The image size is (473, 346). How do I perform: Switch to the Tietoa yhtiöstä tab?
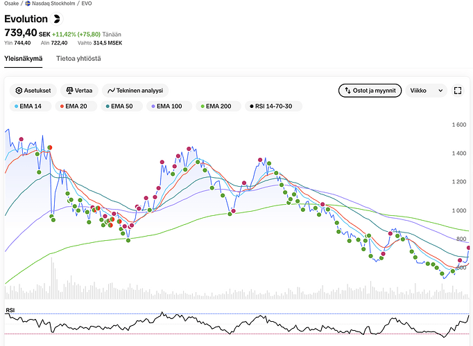point(78,59)
